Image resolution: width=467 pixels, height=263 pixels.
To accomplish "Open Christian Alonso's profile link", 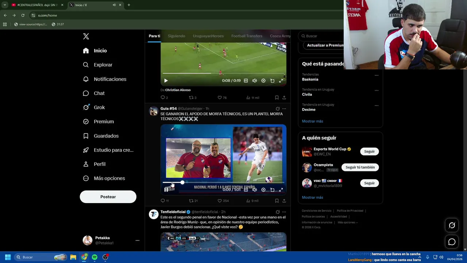I will (178, 90).
